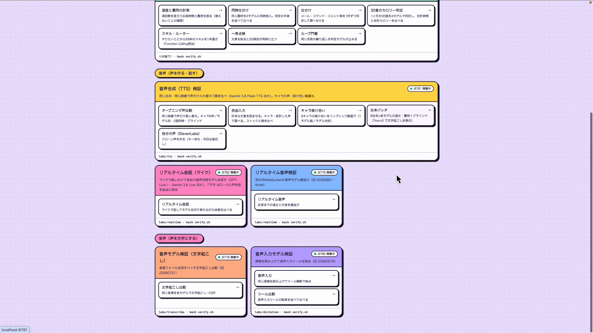Click arrow icon on 自由入力 card

pos(290,110)
